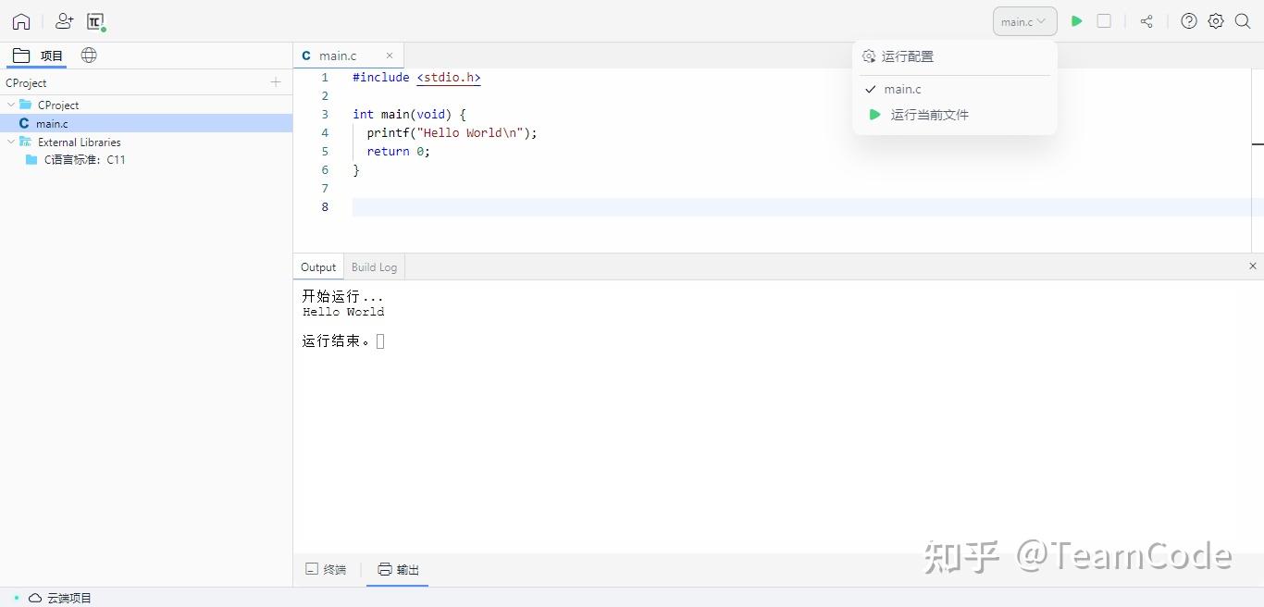Viewport: 1264px width, 607px height.
Task: Click the stop execution square button
Action: pyautogui.click(x=1104, y=21)
